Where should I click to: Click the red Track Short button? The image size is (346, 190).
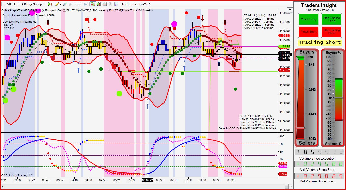point(309,32)
